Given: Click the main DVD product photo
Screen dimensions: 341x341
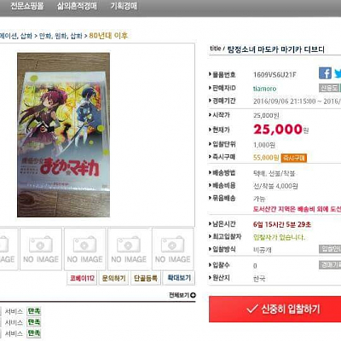Looking at the screenshot, I should coord(63,135).
